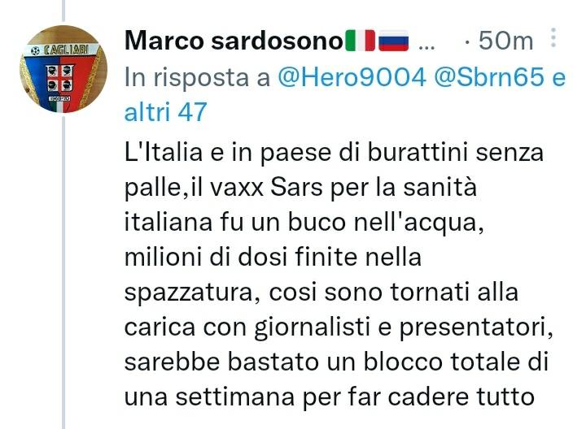Open Marco sardosono's profile from the display name
This screenshot has width=586, height=429.
234,41
